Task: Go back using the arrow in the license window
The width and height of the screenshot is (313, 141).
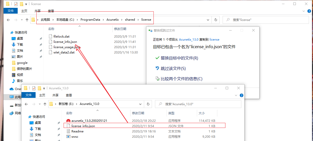Action: pos(8,20)
